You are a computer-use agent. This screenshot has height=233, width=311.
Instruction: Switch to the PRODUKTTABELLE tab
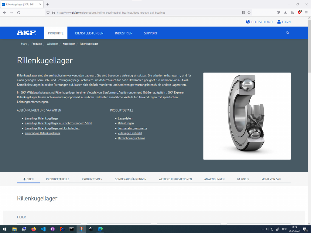(x=57, y=179)
